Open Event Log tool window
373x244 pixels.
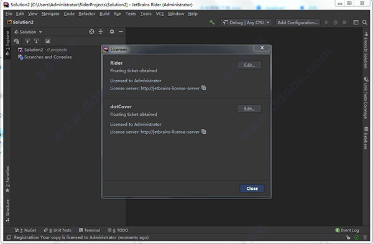347,230
